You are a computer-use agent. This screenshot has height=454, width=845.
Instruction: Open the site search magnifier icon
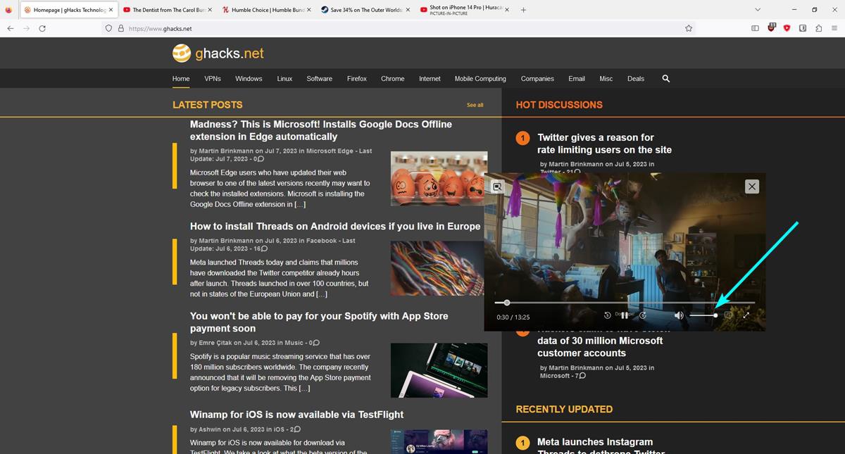pos(666,79)
